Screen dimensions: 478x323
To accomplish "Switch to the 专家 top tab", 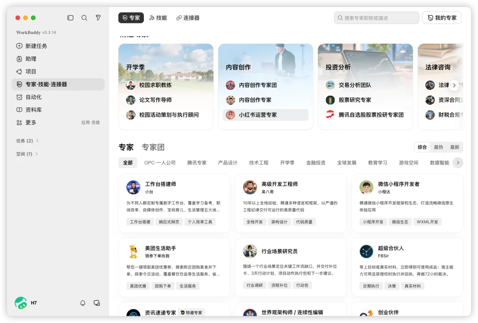I will [x=131, y=18].
